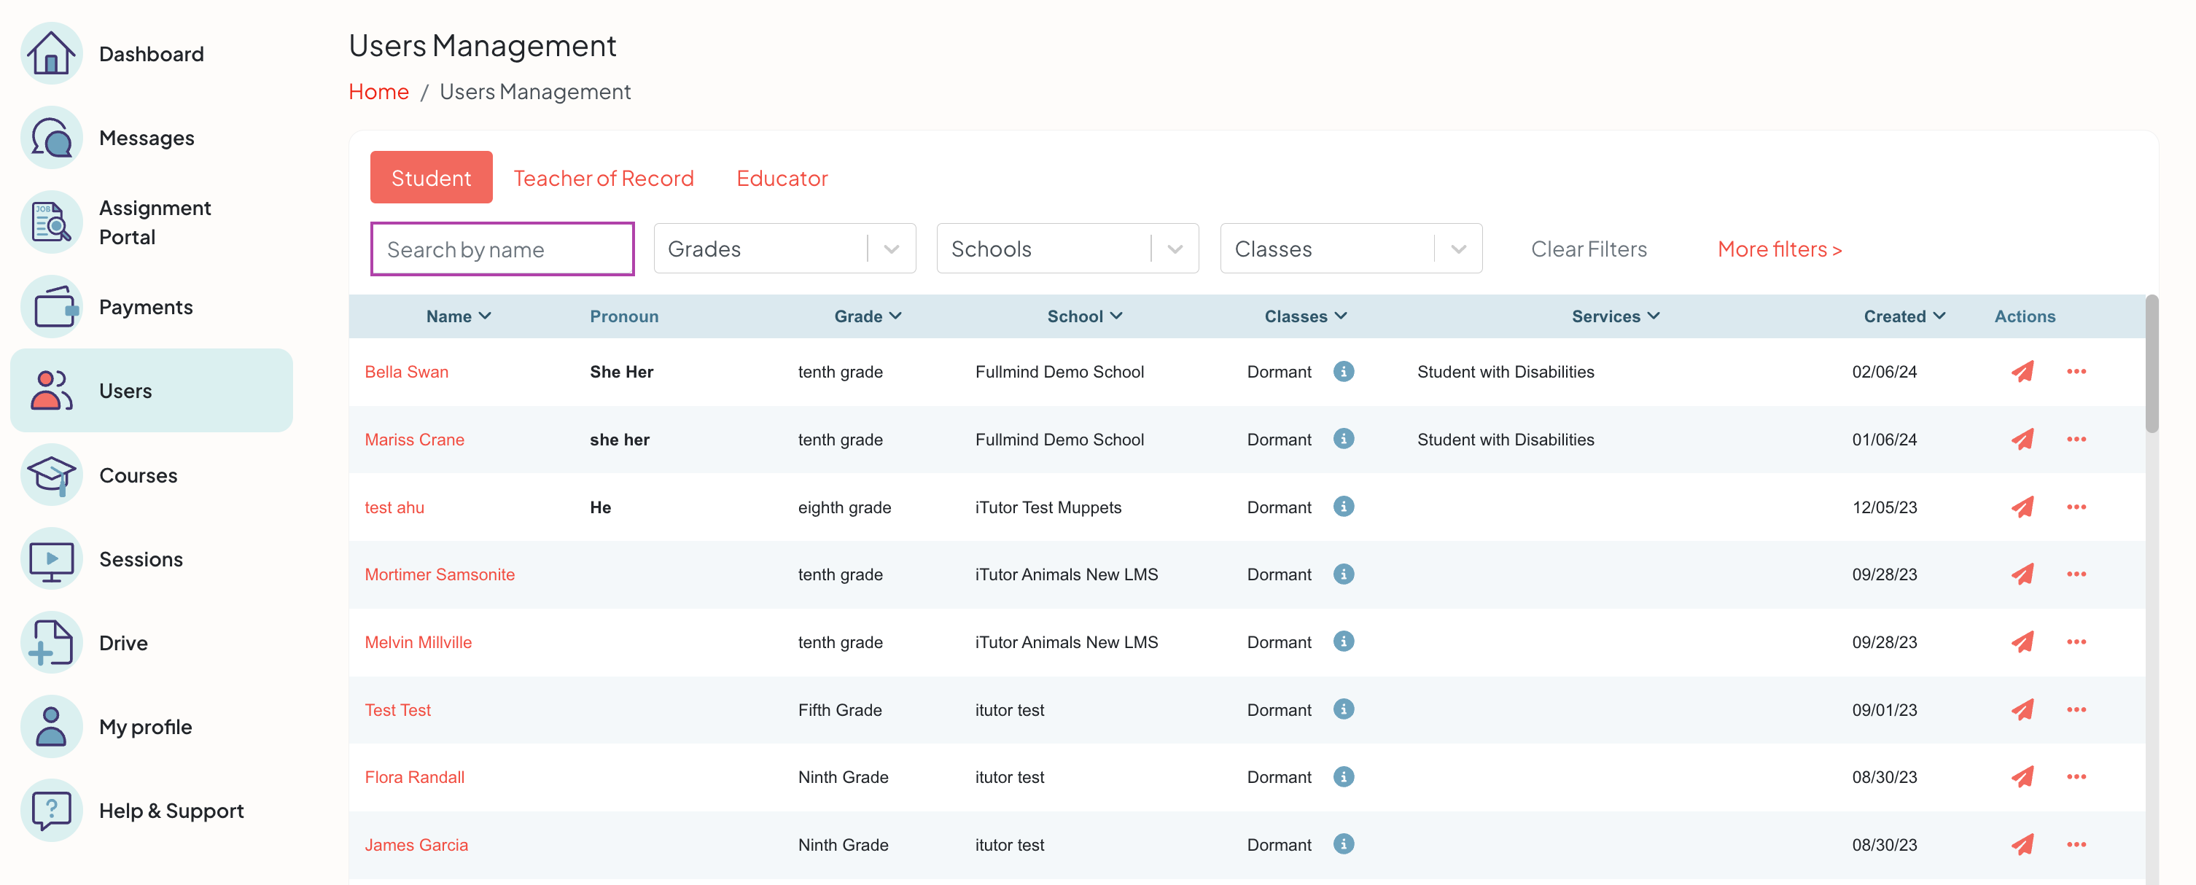Send a message to Bella Swan via paper plane icon
The height and width of the screenshot is (885, 2196).
click(2024, 371)
